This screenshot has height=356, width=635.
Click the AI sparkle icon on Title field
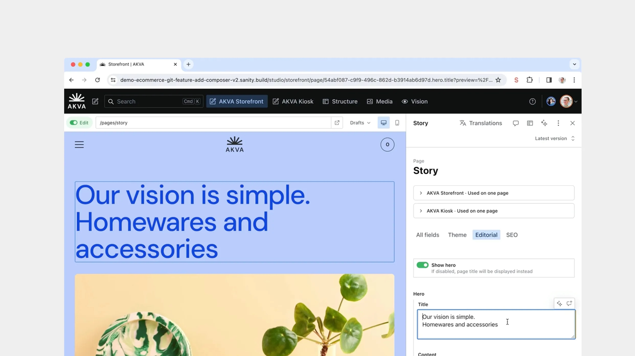(559, 304)
